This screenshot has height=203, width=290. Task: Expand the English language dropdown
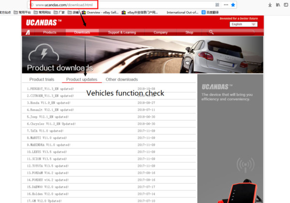pyautogui.click(x=244, y=24)
